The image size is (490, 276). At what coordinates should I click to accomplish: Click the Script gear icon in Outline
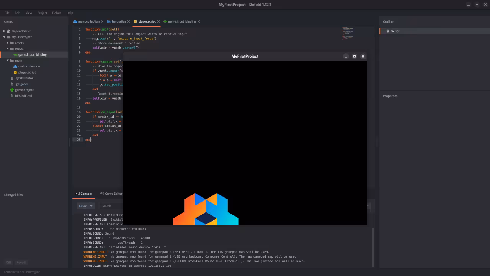387,31
